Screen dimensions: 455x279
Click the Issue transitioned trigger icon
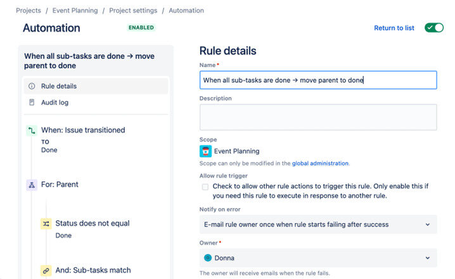pyautogui.click(x=32, y=130)
